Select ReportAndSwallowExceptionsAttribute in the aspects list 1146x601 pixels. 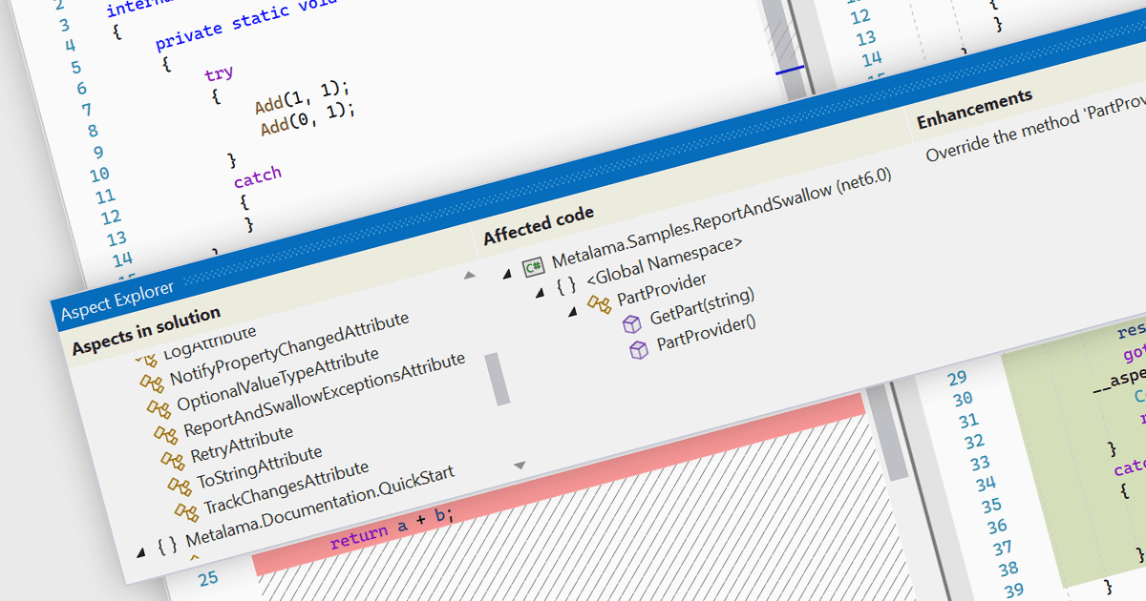325,394
